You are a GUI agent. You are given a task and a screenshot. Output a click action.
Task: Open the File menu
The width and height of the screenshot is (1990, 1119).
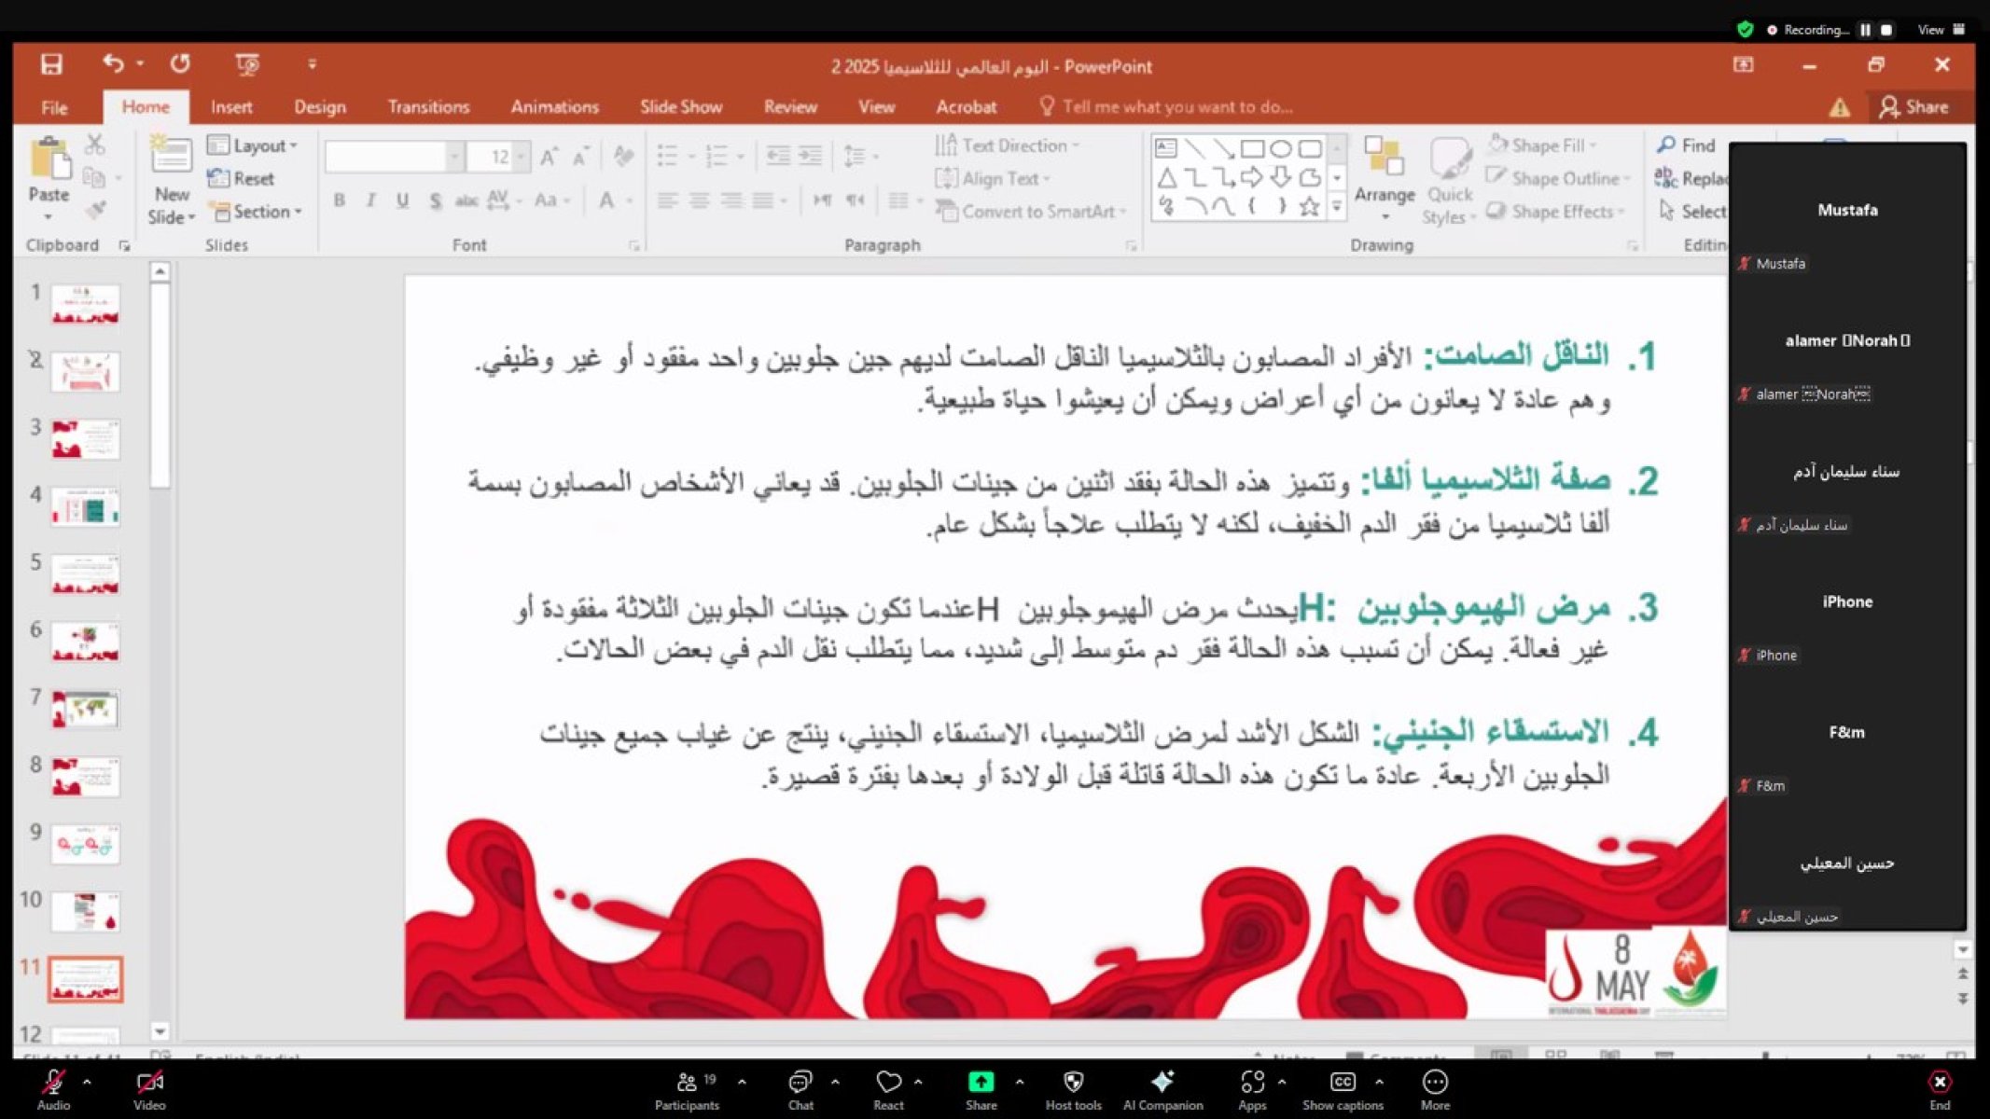click(x=54, y=107)
